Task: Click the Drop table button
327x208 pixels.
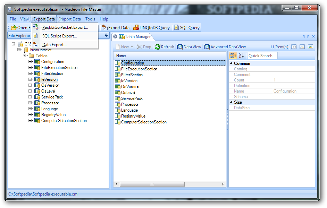Action: point(144,47)
